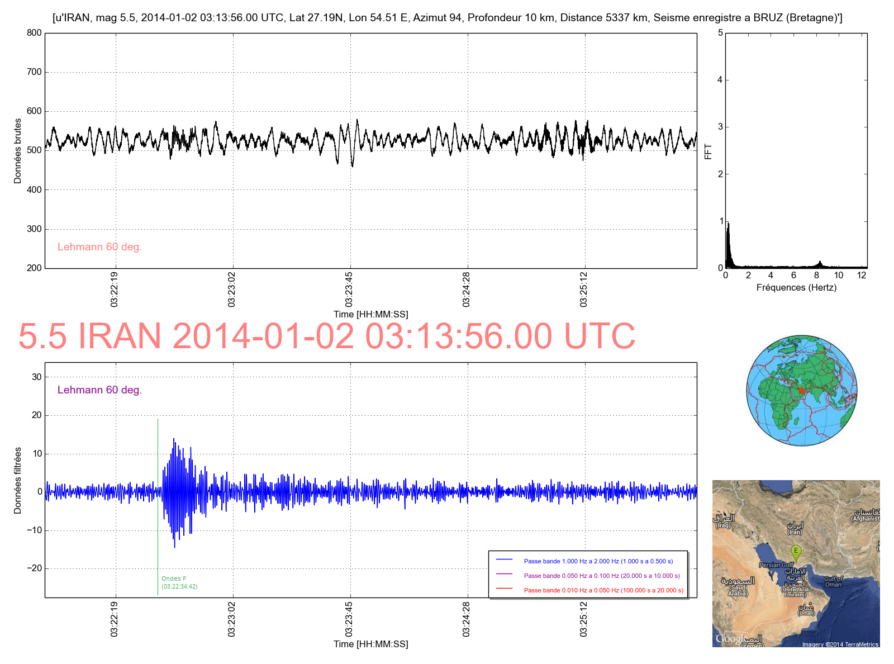The image size is (894, 664).
Task: Open the "Imagery ©2014 TerraMetrics" attribution
Action: (x=840, y=644)
